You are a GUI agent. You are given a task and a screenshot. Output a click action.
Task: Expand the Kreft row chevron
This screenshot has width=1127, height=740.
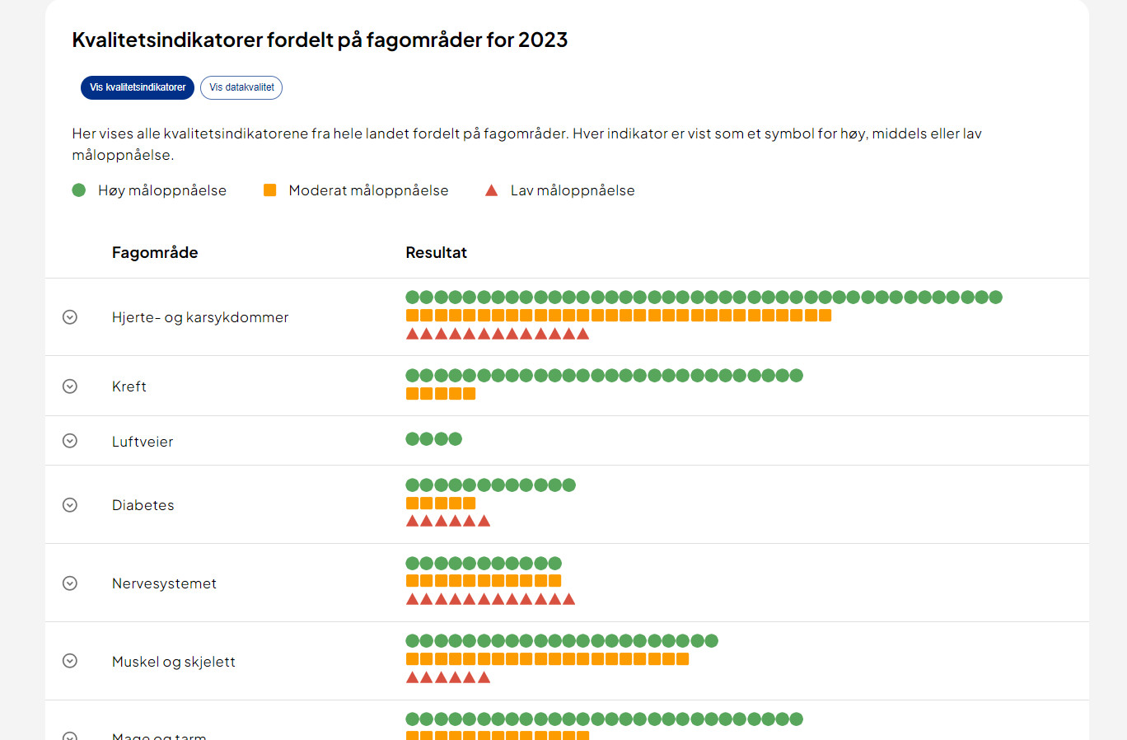coord(70,386)
